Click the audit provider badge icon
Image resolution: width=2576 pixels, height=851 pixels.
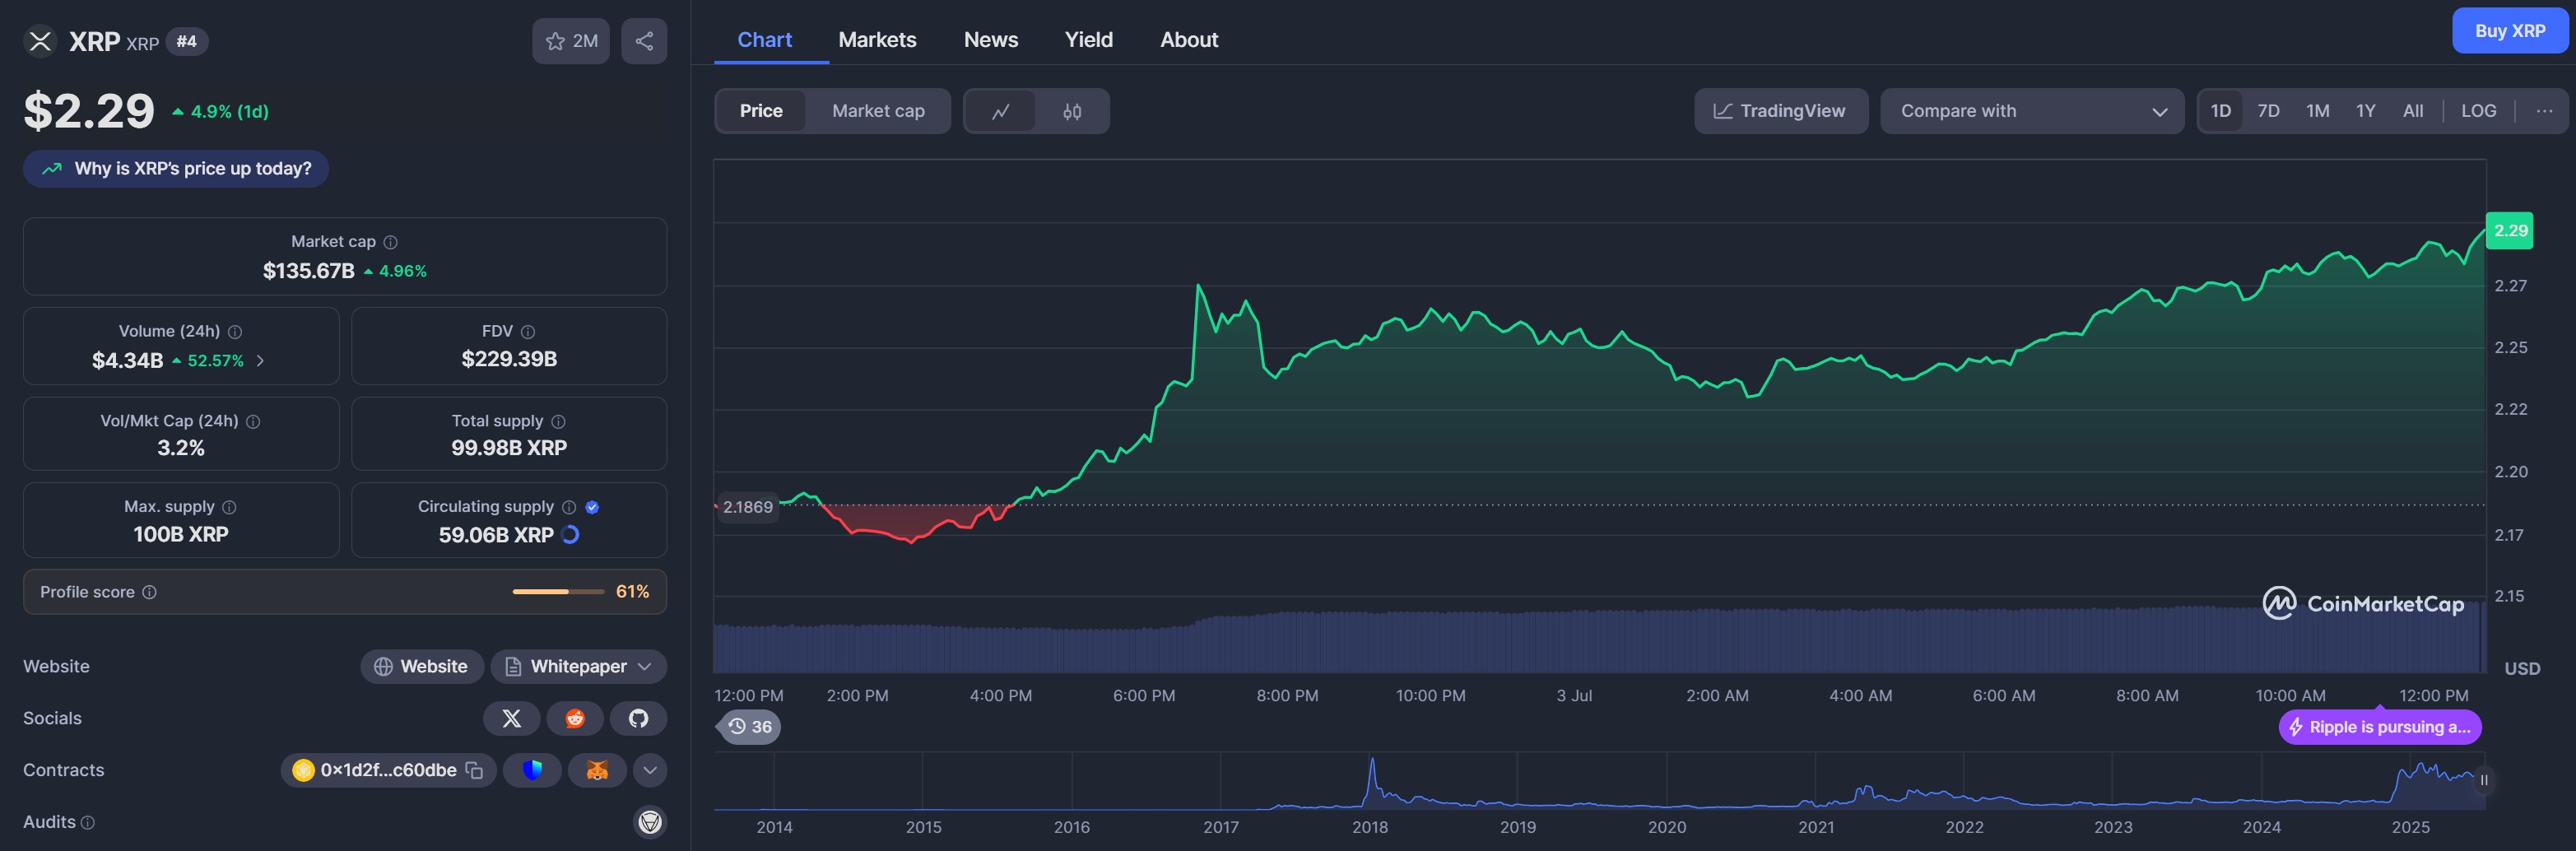coord(650,822)
